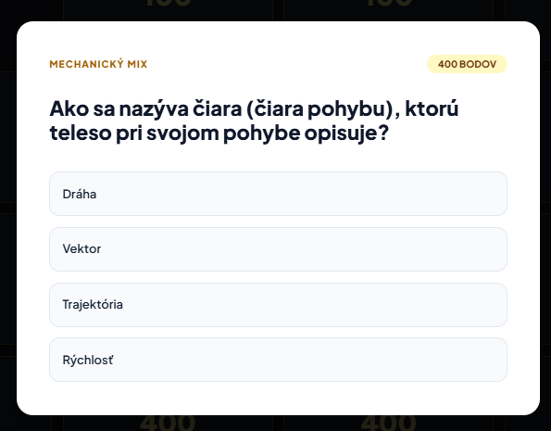Click the dimmed 400 tile behind dialog's bottom right
Screen dimensions: 551x431
click(388, 423)
